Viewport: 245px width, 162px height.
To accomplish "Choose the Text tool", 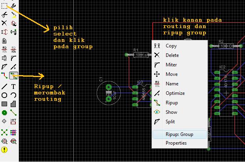I will (13, 86).
